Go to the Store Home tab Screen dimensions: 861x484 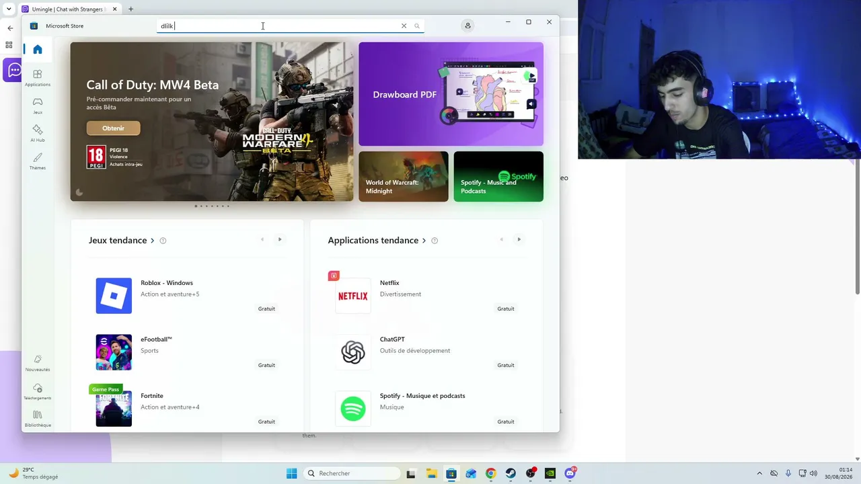(38, 49)
